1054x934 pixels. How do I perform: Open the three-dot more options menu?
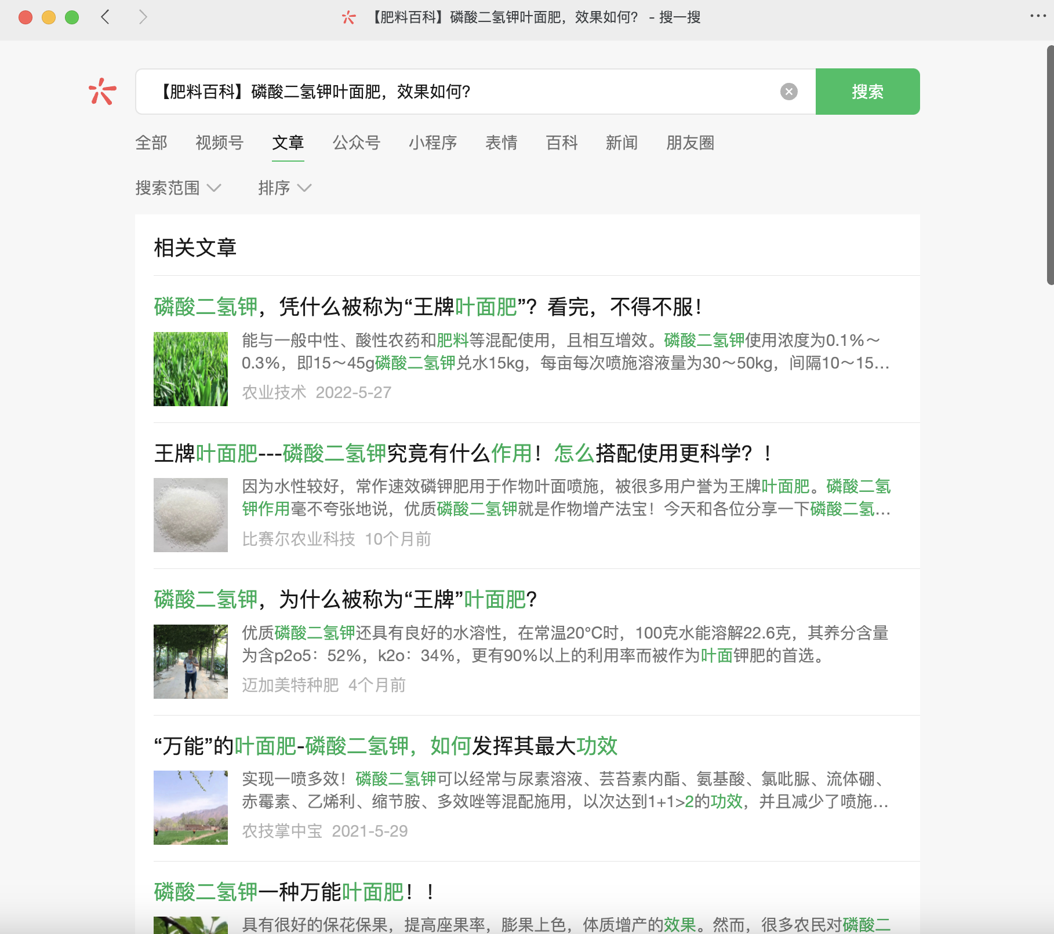coord(1038,16)
